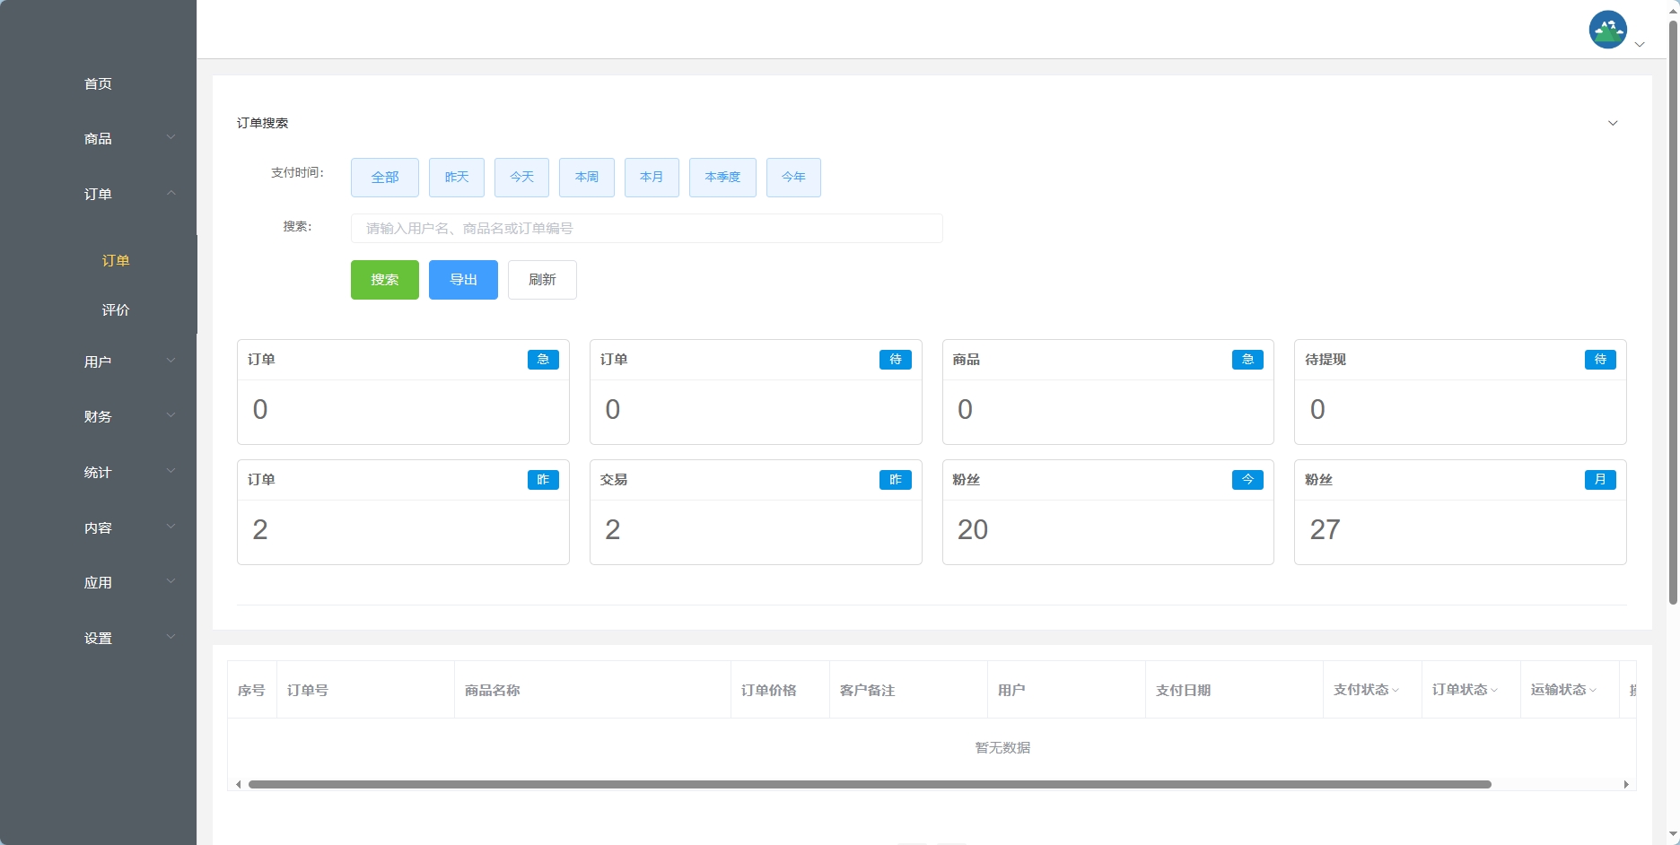1680x845 pixels.
Task: Click the page vertical scrollbar thumb
Action: point(1673,312)
